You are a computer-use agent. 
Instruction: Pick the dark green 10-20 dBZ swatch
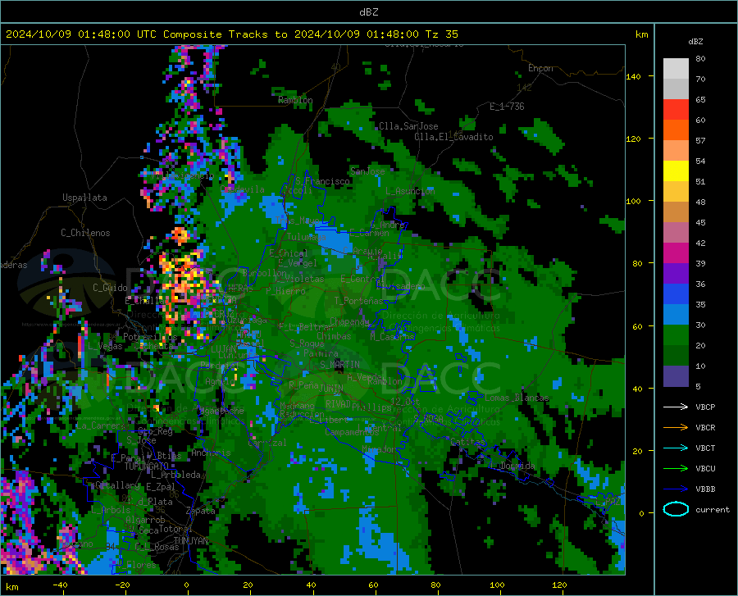pyautogui.click(x=676, y=356)
